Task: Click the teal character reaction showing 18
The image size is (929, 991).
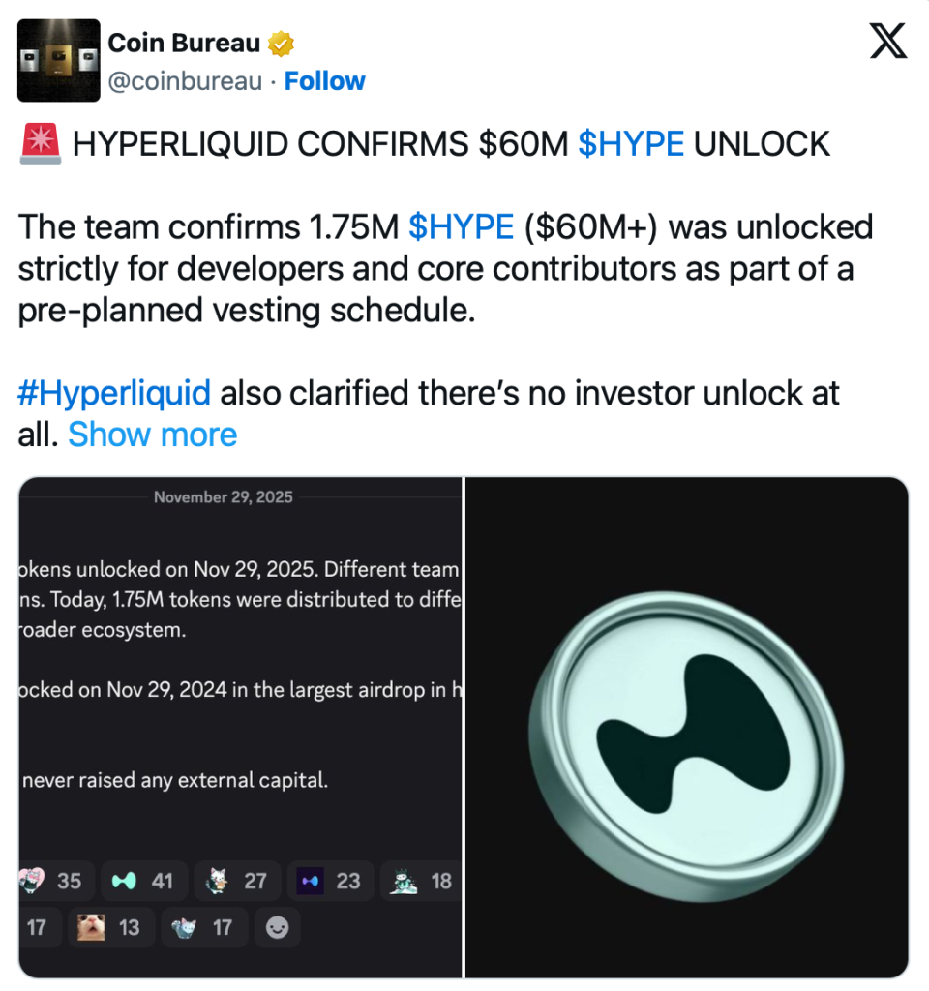Action: (421, 881)
